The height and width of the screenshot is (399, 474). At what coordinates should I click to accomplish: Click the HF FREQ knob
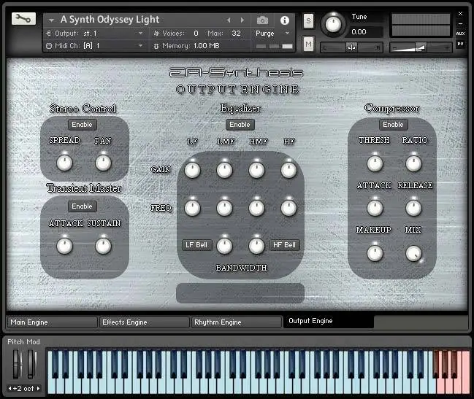click(288, 208)
